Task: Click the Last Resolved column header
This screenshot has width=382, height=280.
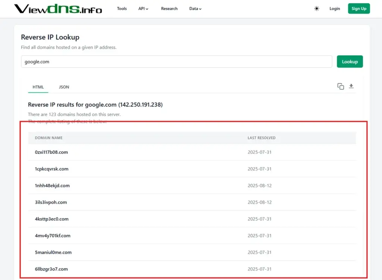Action: [x=262, y=138]
